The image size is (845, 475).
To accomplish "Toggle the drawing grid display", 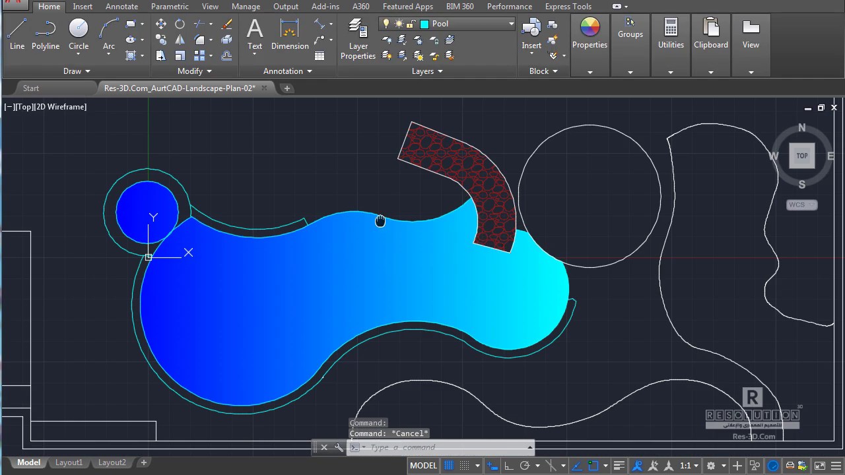I will pyautogui.click(x=448, y=465).
